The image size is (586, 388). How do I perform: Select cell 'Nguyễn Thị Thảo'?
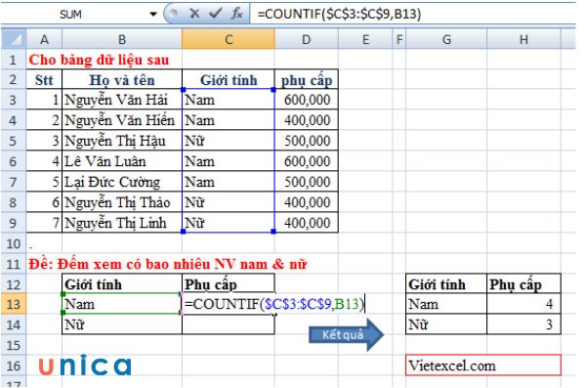122,202
